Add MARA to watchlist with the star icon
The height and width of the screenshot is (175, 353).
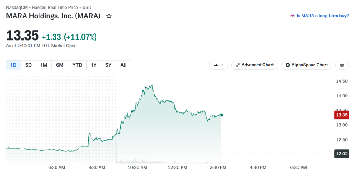(109, 16)
